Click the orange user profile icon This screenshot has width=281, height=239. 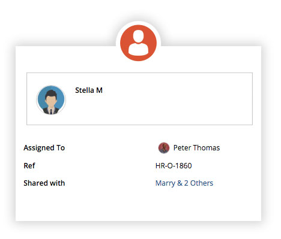138,43
